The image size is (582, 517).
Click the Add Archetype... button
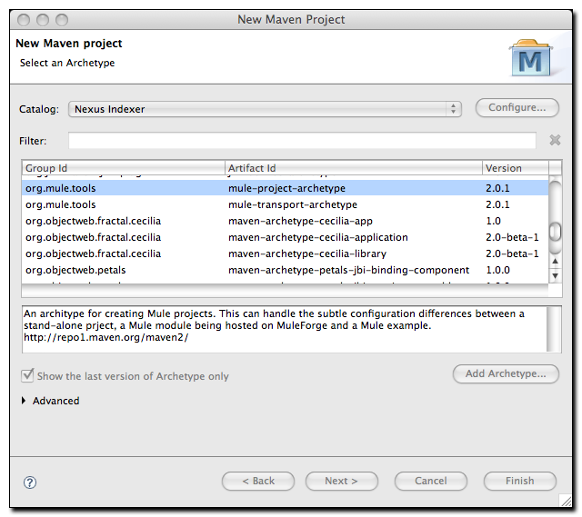coord(506,373)
